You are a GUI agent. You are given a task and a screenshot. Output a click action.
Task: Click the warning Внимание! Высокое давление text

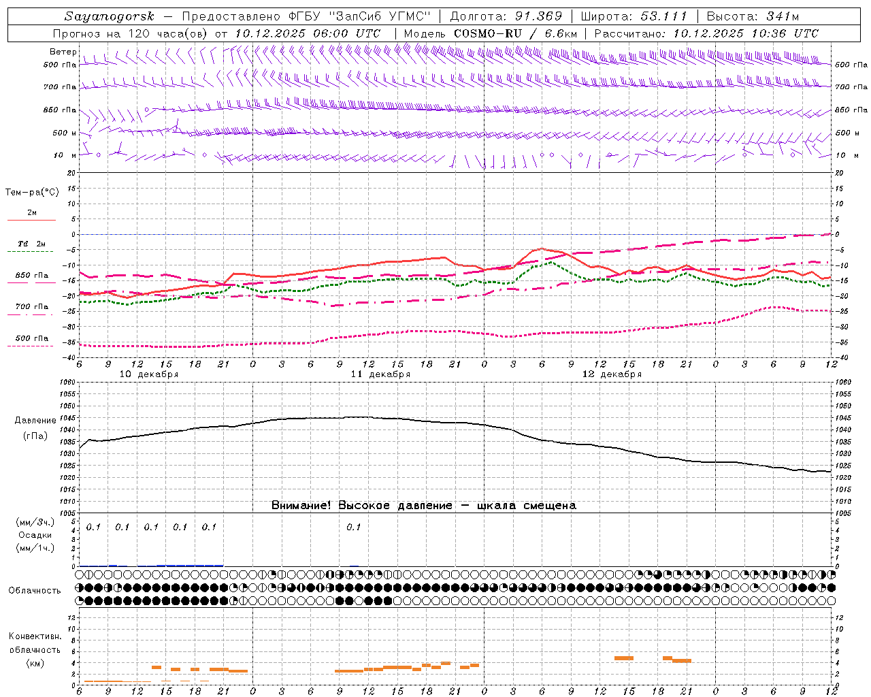coord(361,505)
